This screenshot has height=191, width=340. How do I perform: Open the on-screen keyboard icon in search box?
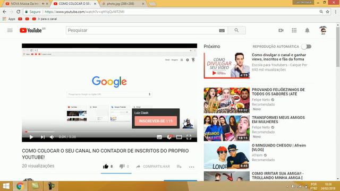click(222, 31)
